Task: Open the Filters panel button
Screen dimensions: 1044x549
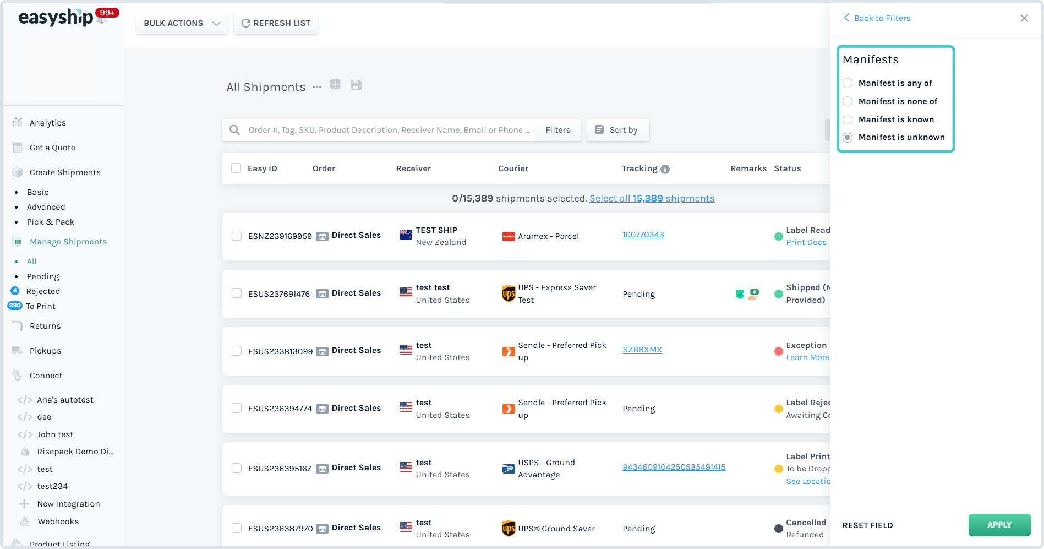Action: pyautogui.click(x=558, y=130)
